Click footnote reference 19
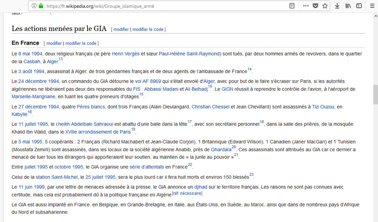Image resolution: width=378 pixels, height=222 pixels. tap(133, 130)
